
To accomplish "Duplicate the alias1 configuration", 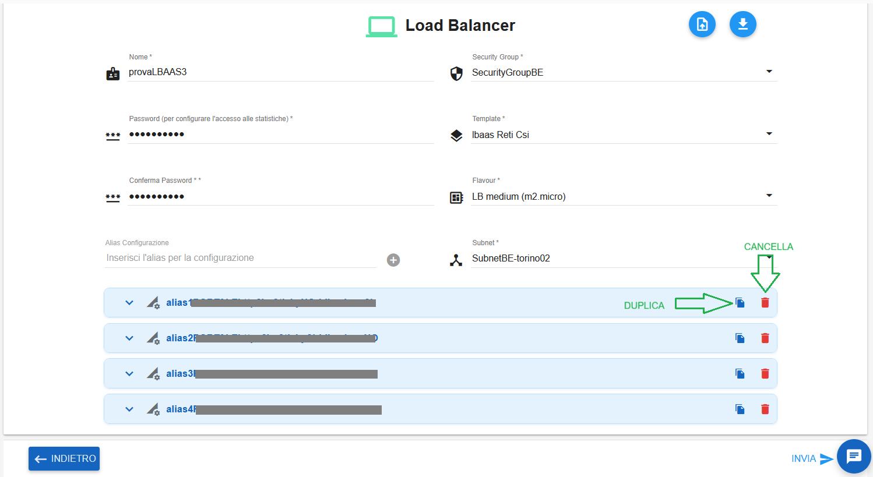I will 740,303.
